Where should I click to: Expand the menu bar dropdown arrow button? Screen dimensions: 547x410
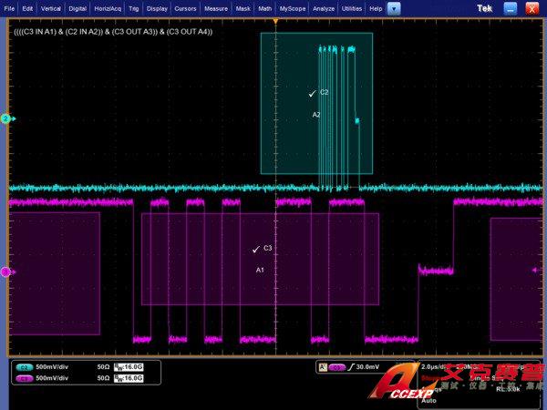(x=393, y=8)
